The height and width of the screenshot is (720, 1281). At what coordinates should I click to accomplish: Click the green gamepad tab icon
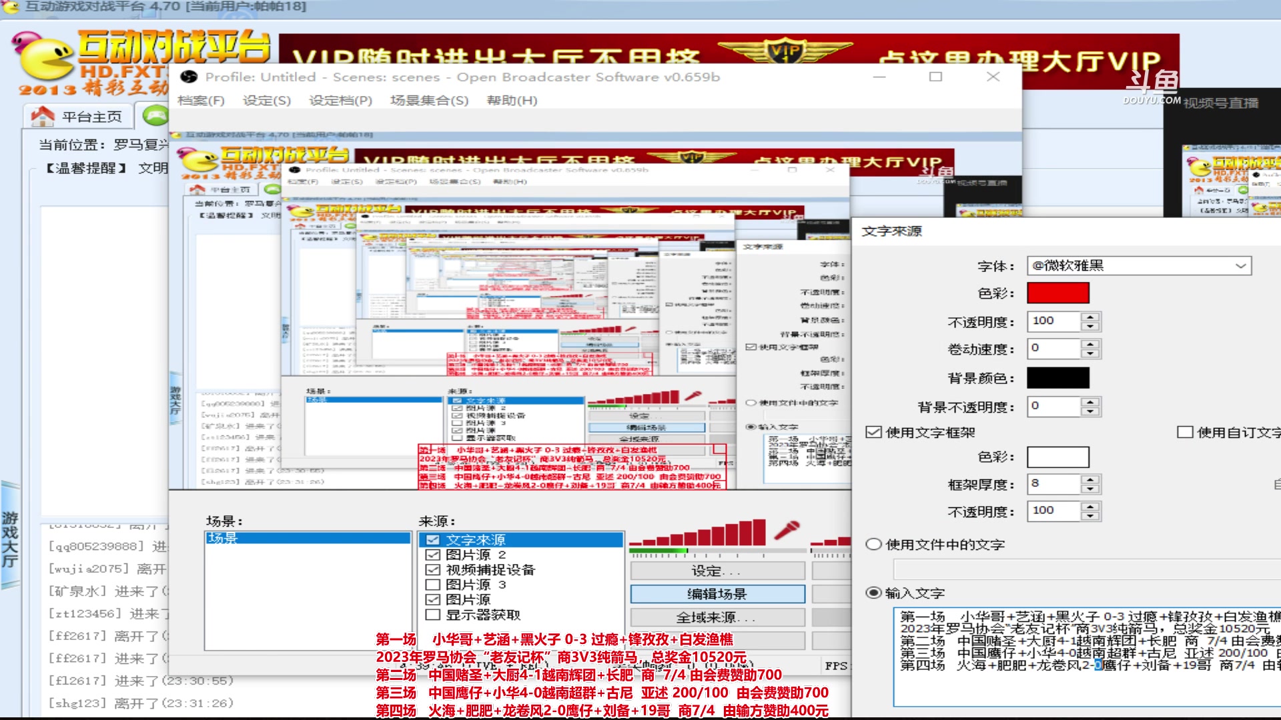[x=155, y=116]
